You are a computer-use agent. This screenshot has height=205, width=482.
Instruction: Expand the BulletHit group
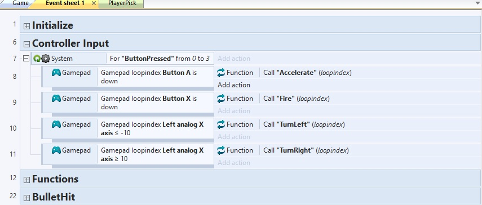tap(26, 198)
